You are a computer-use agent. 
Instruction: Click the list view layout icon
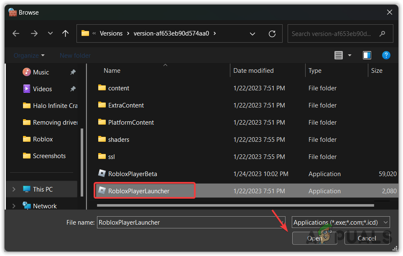(338, 55)
